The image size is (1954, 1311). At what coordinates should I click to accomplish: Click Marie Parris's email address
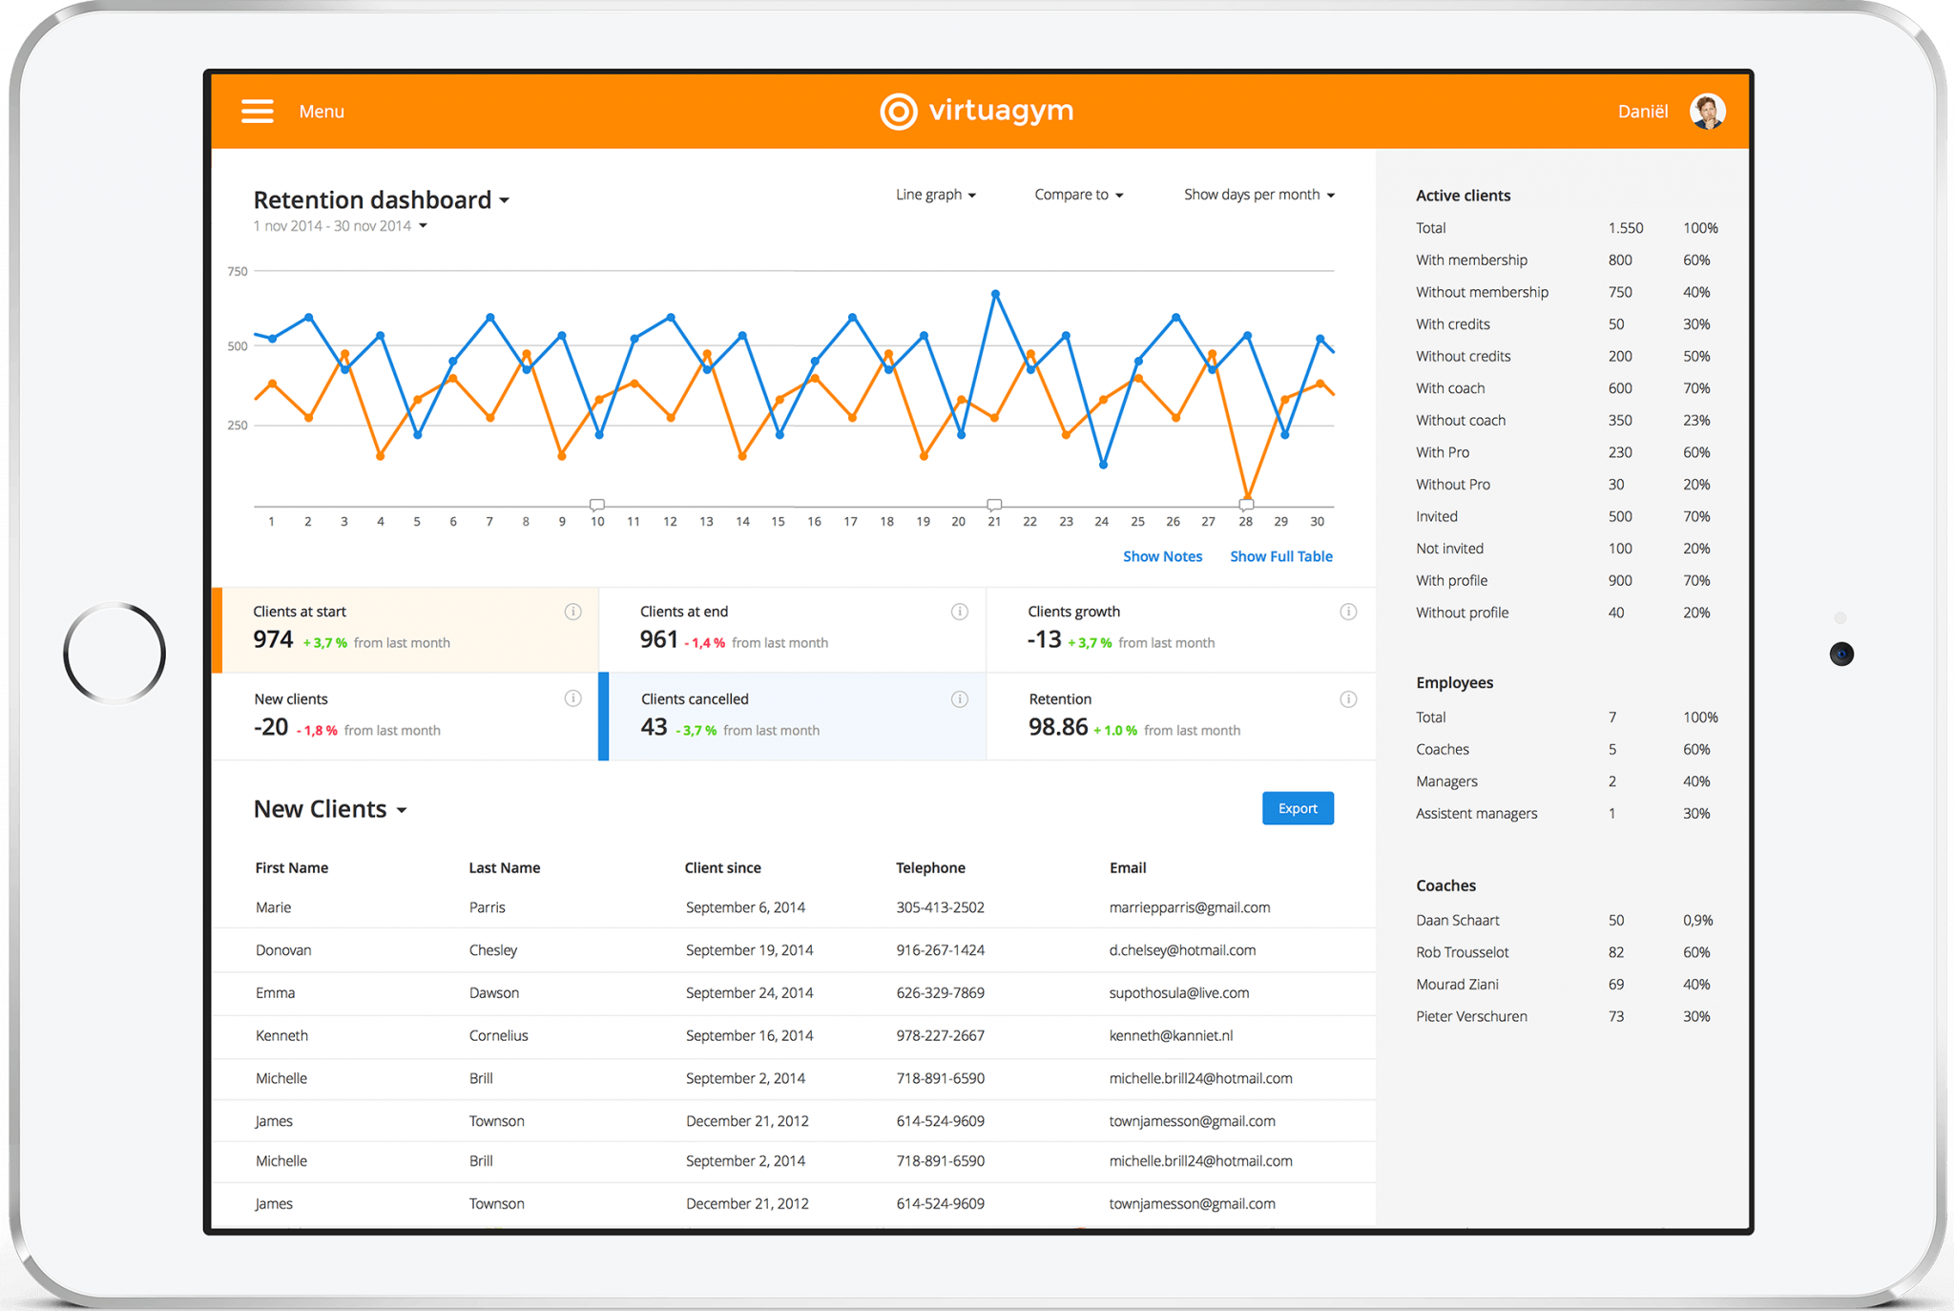[1189, 907]
